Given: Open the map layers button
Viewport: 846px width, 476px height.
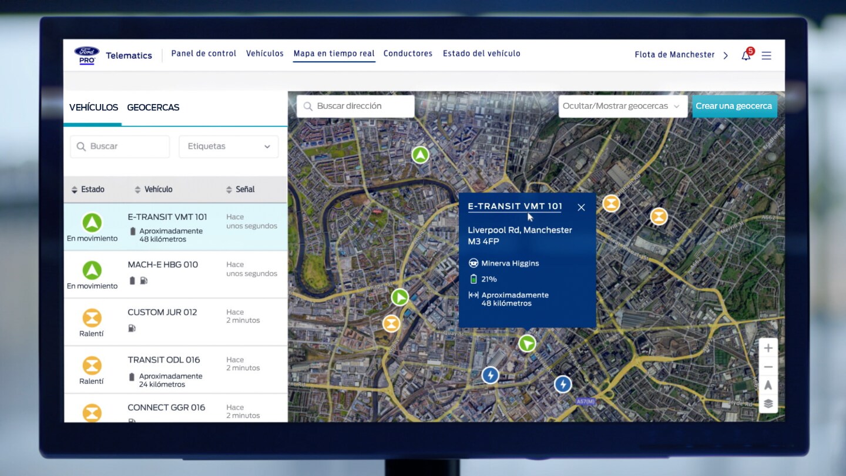Looking at the screenshot, I should pyautogui.click(x=768, y=404).
